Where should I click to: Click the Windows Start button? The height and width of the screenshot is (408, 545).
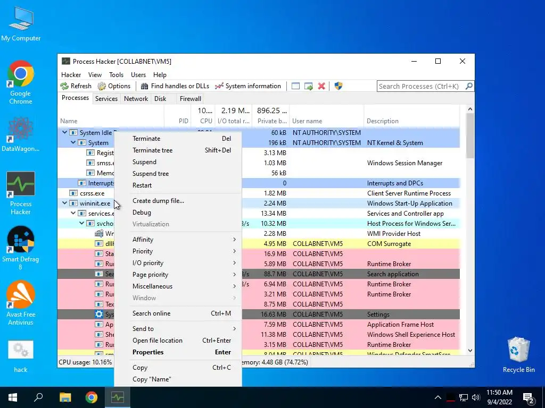click(13, 397)
